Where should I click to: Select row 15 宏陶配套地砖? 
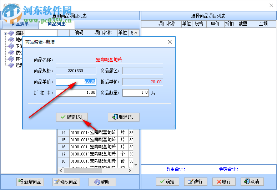click(x=95, y=140)
